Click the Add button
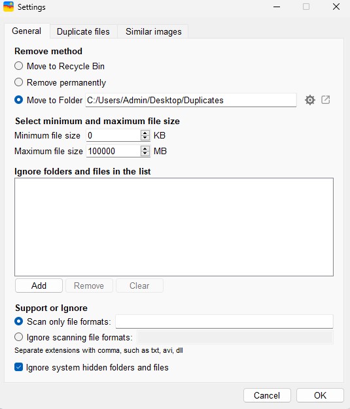Image resolution: width=350 pixels, height=409 pixels. 39,286
